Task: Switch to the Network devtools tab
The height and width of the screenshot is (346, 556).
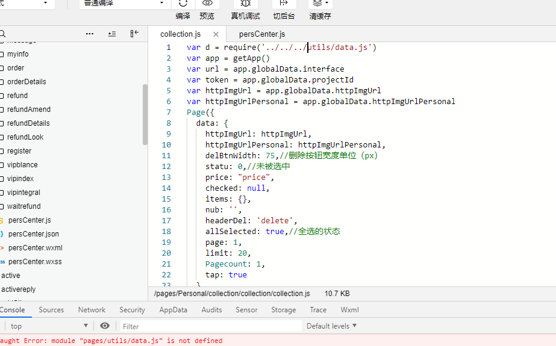Action: pyautogui.click(x=92, y=310)
